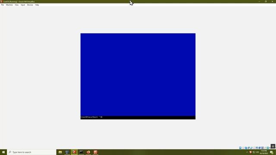The width and height of the screenshot is (276, 155).
Task: Click the red S icon in system tray
Action: (251, 152)
